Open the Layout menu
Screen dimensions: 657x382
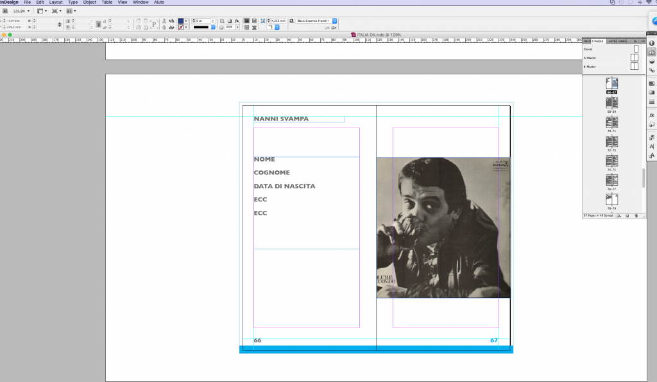click(56, 2)
